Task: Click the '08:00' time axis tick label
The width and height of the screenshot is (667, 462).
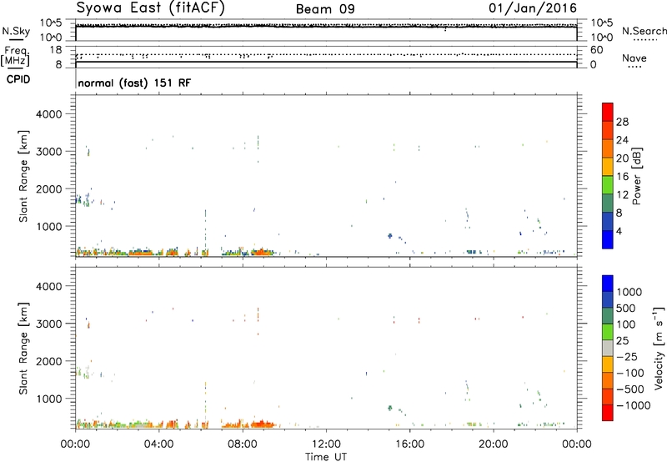Action: [x=243, y=444]
